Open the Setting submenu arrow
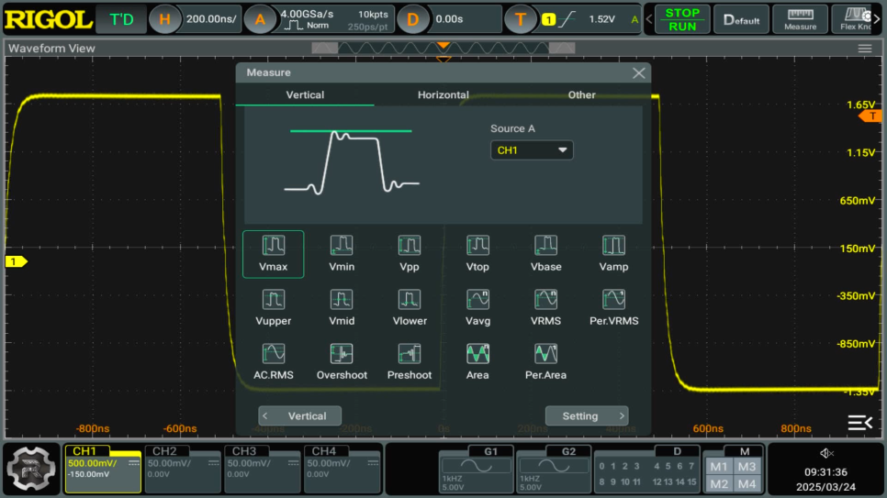Viewport: 887px width, 498px height. click(x=587, y=416)
